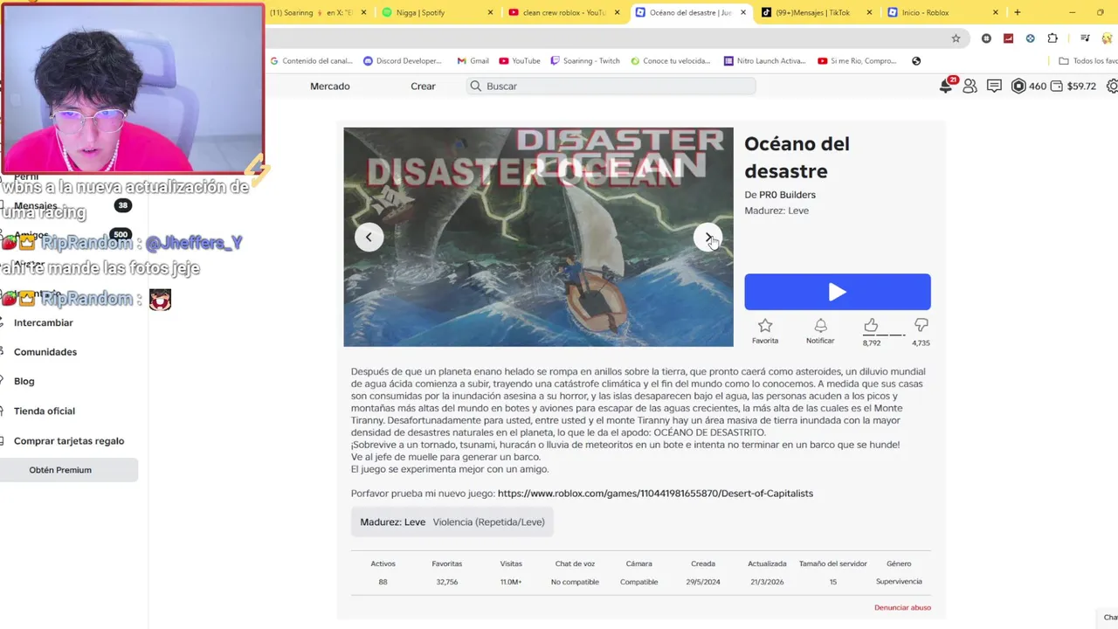Open the YouTube bookmark
Screen dimensions: 1118x629
tap(520, 61)
